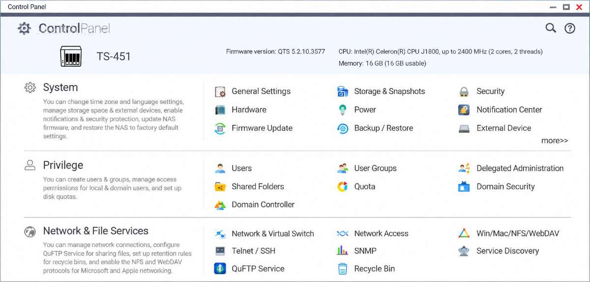
Task: Open the search magnifier in the header
Action: [551, 28]
